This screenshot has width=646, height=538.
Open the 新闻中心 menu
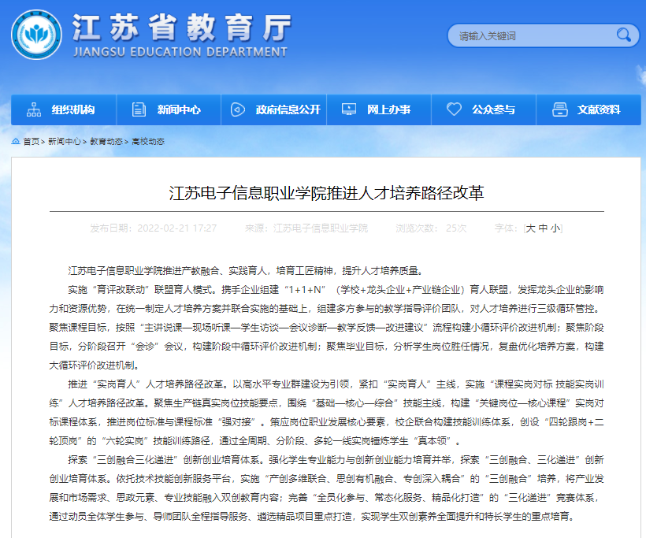click(169, 109)
